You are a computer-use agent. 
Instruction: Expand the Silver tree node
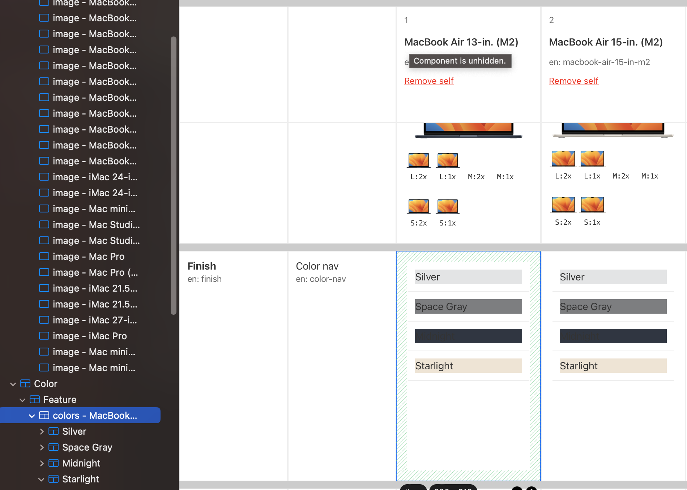(42, 431)
